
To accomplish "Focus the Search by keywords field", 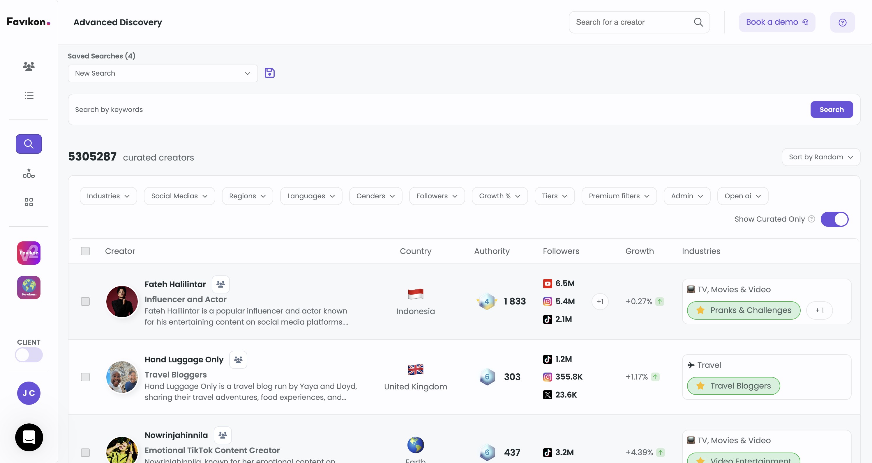I will click(x=437, y=110).
